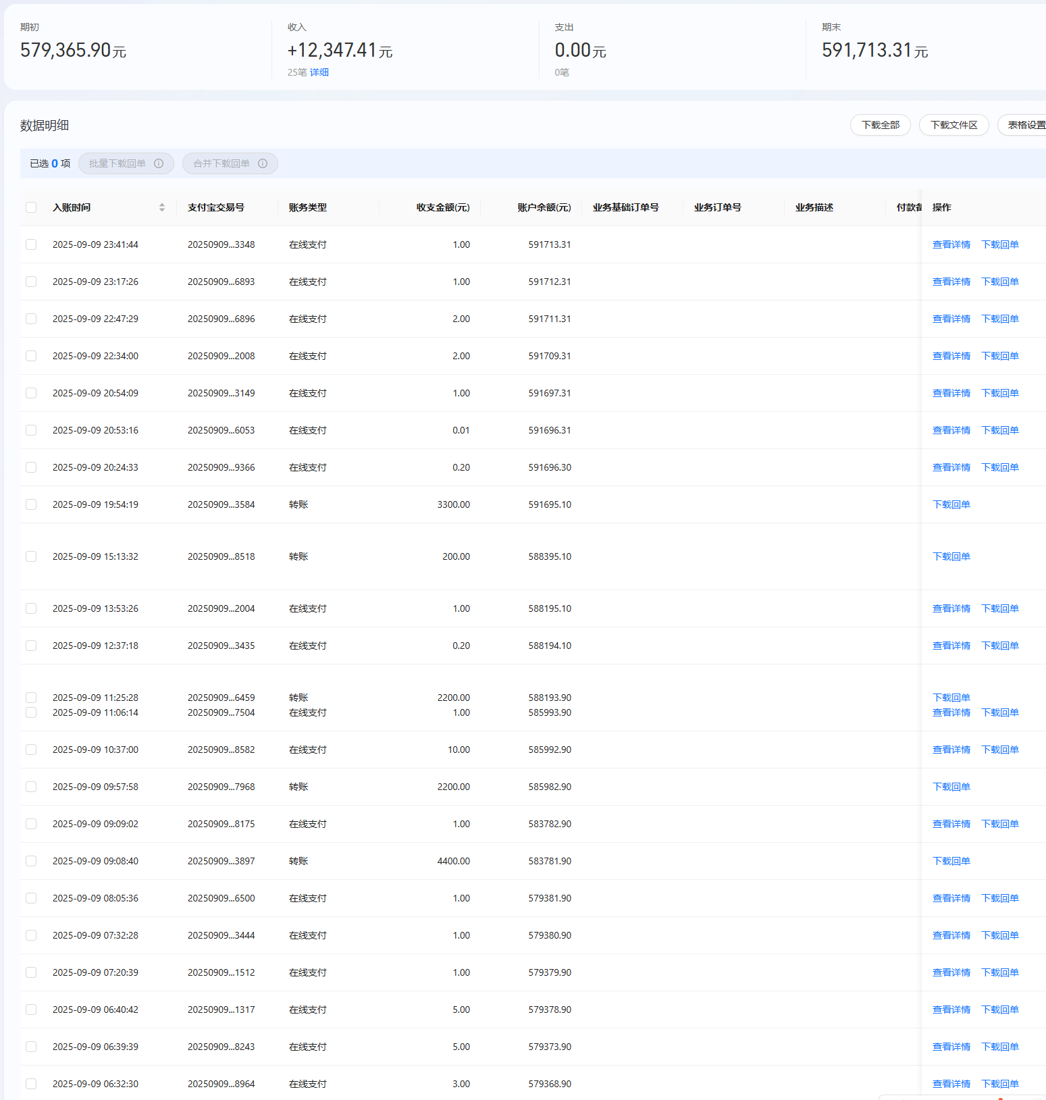Image resolution: width=1046 pixels, height=1100 pixels.
Task: Download receipt for 4400.00 transfer
Action: coord(951,861)
